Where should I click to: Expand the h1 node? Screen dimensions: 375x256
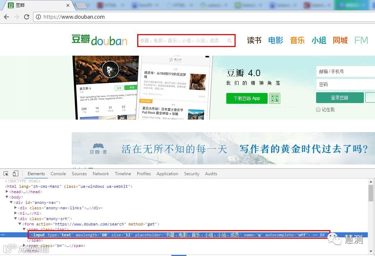click(15, 213)
